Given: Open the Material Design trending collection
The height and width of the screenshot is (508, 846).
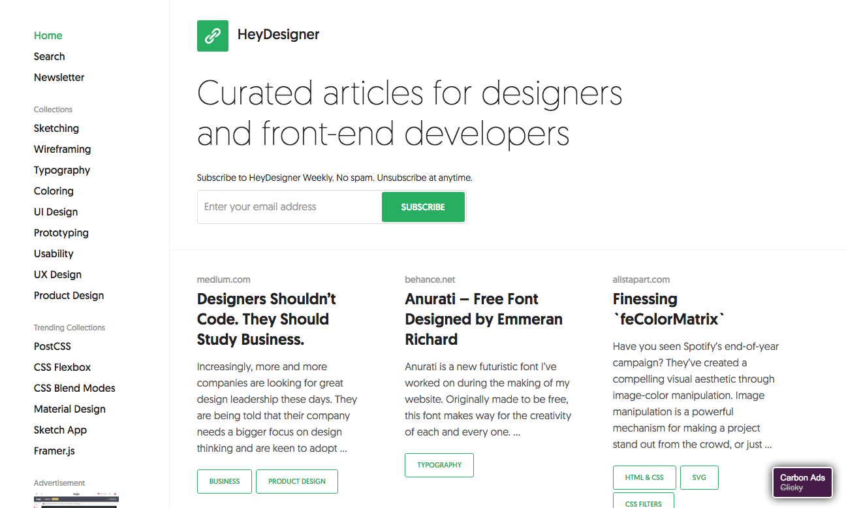Looking at the screenshot, I should pos(69,409).
